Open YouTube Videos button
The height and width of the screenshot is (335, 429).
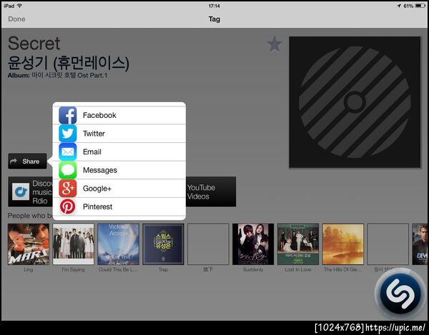pos(211,192)
